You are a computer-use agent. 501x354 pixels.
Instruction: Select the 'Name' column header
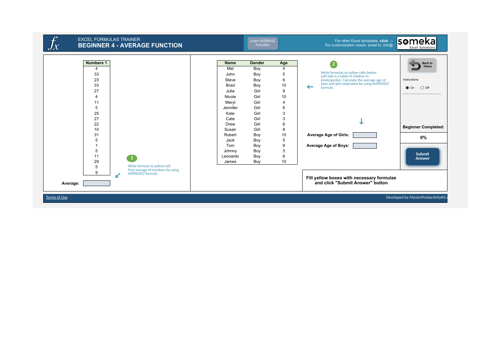click(230, 63)
